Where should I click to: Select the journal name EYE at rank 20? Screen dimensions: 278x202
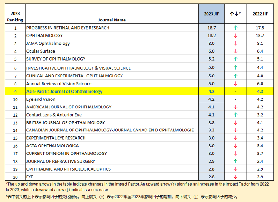tap(30, 177)
